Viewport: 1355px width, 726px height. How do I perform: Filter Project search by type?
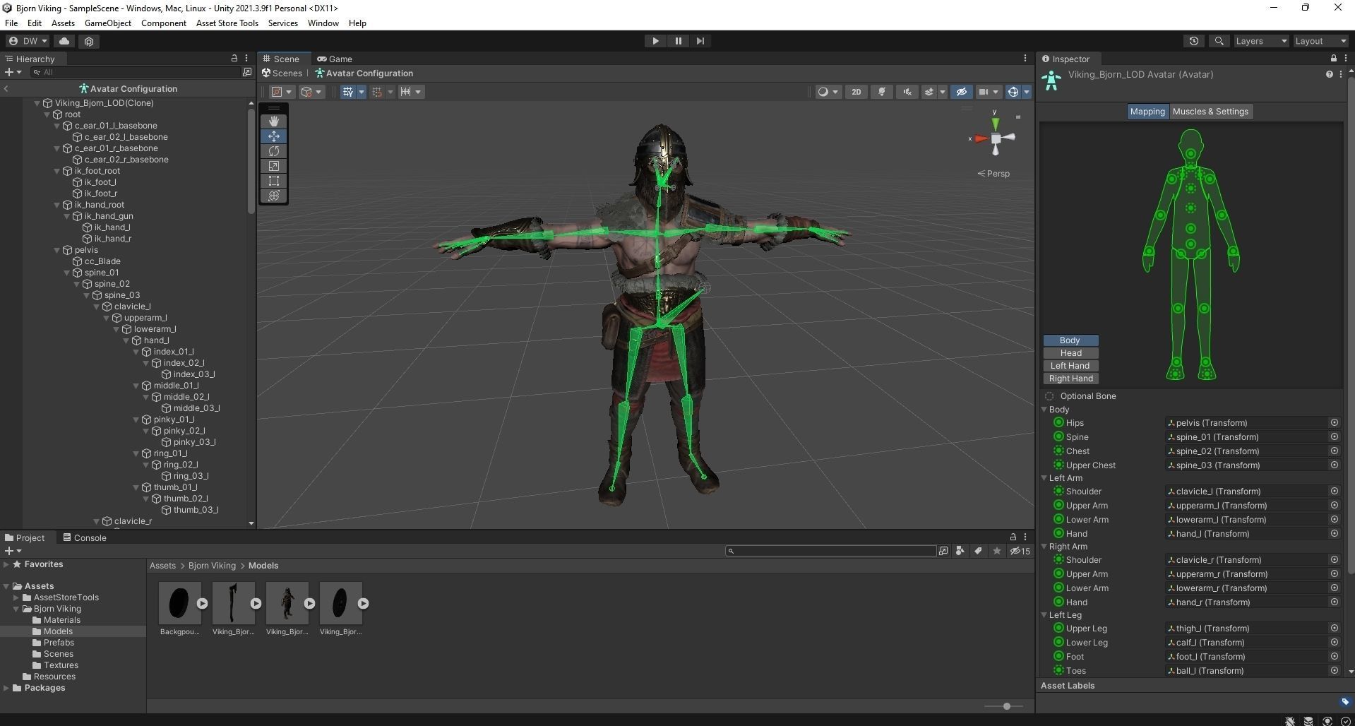coord(960,551)
